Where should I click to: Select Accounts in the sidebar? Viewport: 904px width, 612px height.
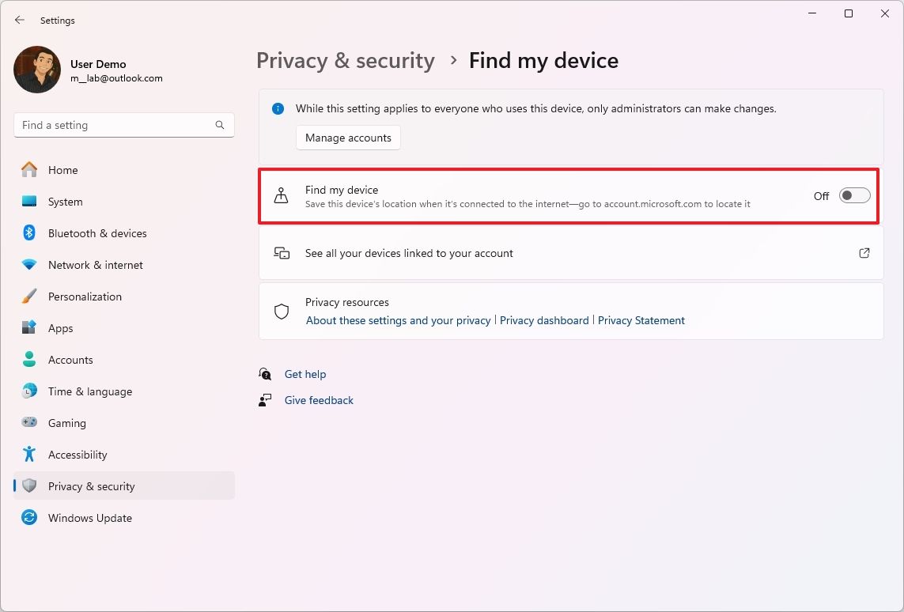point(70,360)
